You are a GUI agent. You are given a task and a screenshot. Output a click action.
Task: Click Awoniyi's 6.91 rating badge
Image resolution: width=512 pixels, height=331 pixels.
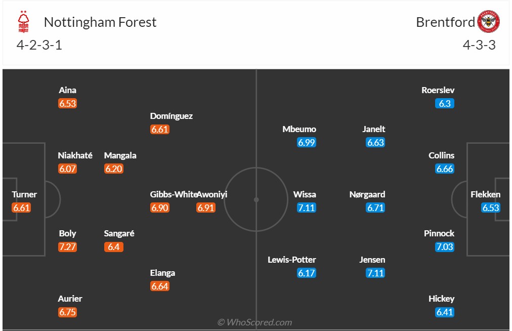tap(206, 208)
